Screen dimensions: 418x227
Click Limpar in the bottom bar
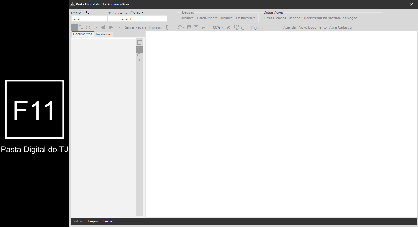pos(93,221)
